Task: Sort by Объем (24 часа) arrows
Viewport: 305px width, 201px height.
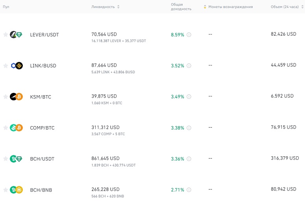Action: click(x=303, y=7)
